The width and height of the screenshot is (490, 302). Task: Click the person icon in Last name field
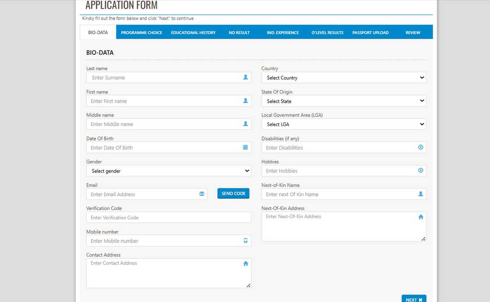tap(245, 77)
